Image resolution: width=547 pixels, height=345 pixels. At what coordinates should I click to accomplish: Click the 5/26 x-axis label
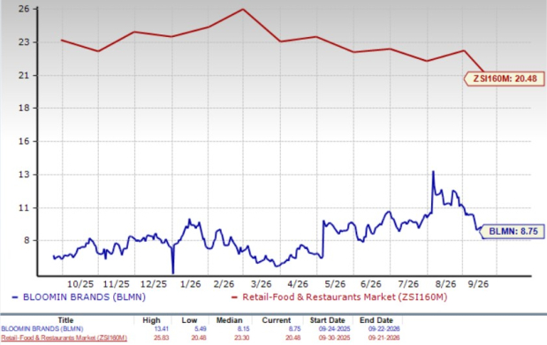coord(335,284)
